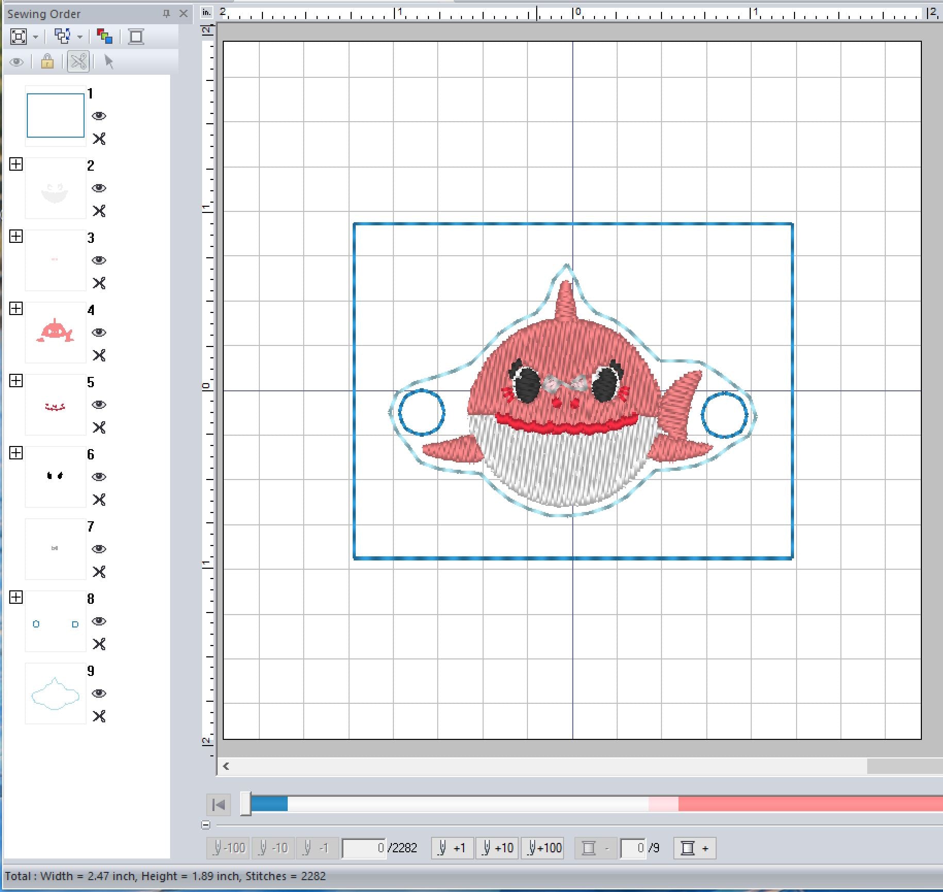The height and width of the screenshot is (892, 943).
Task: Click the scissors trim icon for item 4
Action: (99, 355)
